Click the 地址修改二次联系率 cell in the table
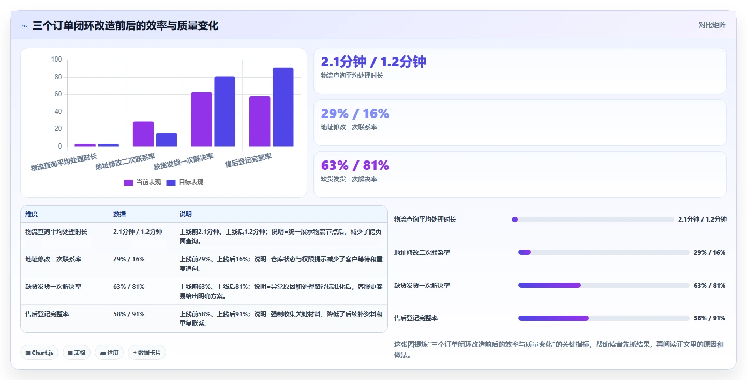747x380 pixels. pyautogui.click(x=53, y=259)
